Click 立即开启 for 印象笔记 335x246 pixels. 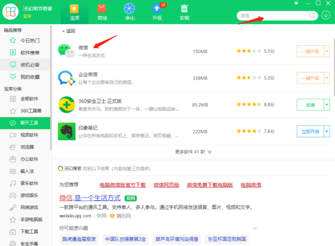(x=310, y=131)
